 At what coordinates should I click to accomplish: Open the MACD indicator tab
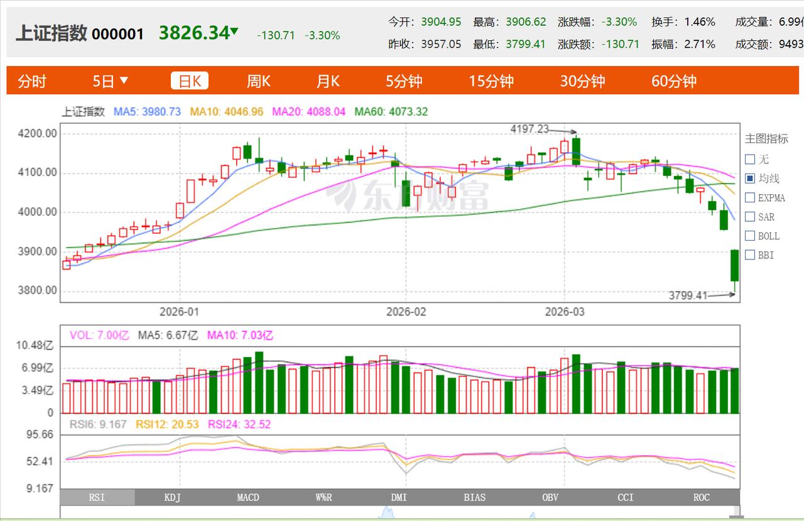(248, 497)
